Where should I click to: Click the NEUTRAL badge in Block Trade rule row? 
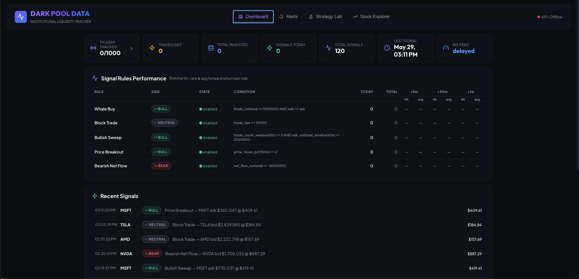pyautogui.click(x=165, y=123)
